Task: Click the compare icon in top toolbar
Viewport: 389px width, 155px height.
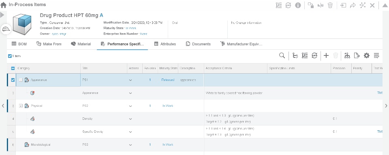Action: pyautogui.click(x=321, y=5)
